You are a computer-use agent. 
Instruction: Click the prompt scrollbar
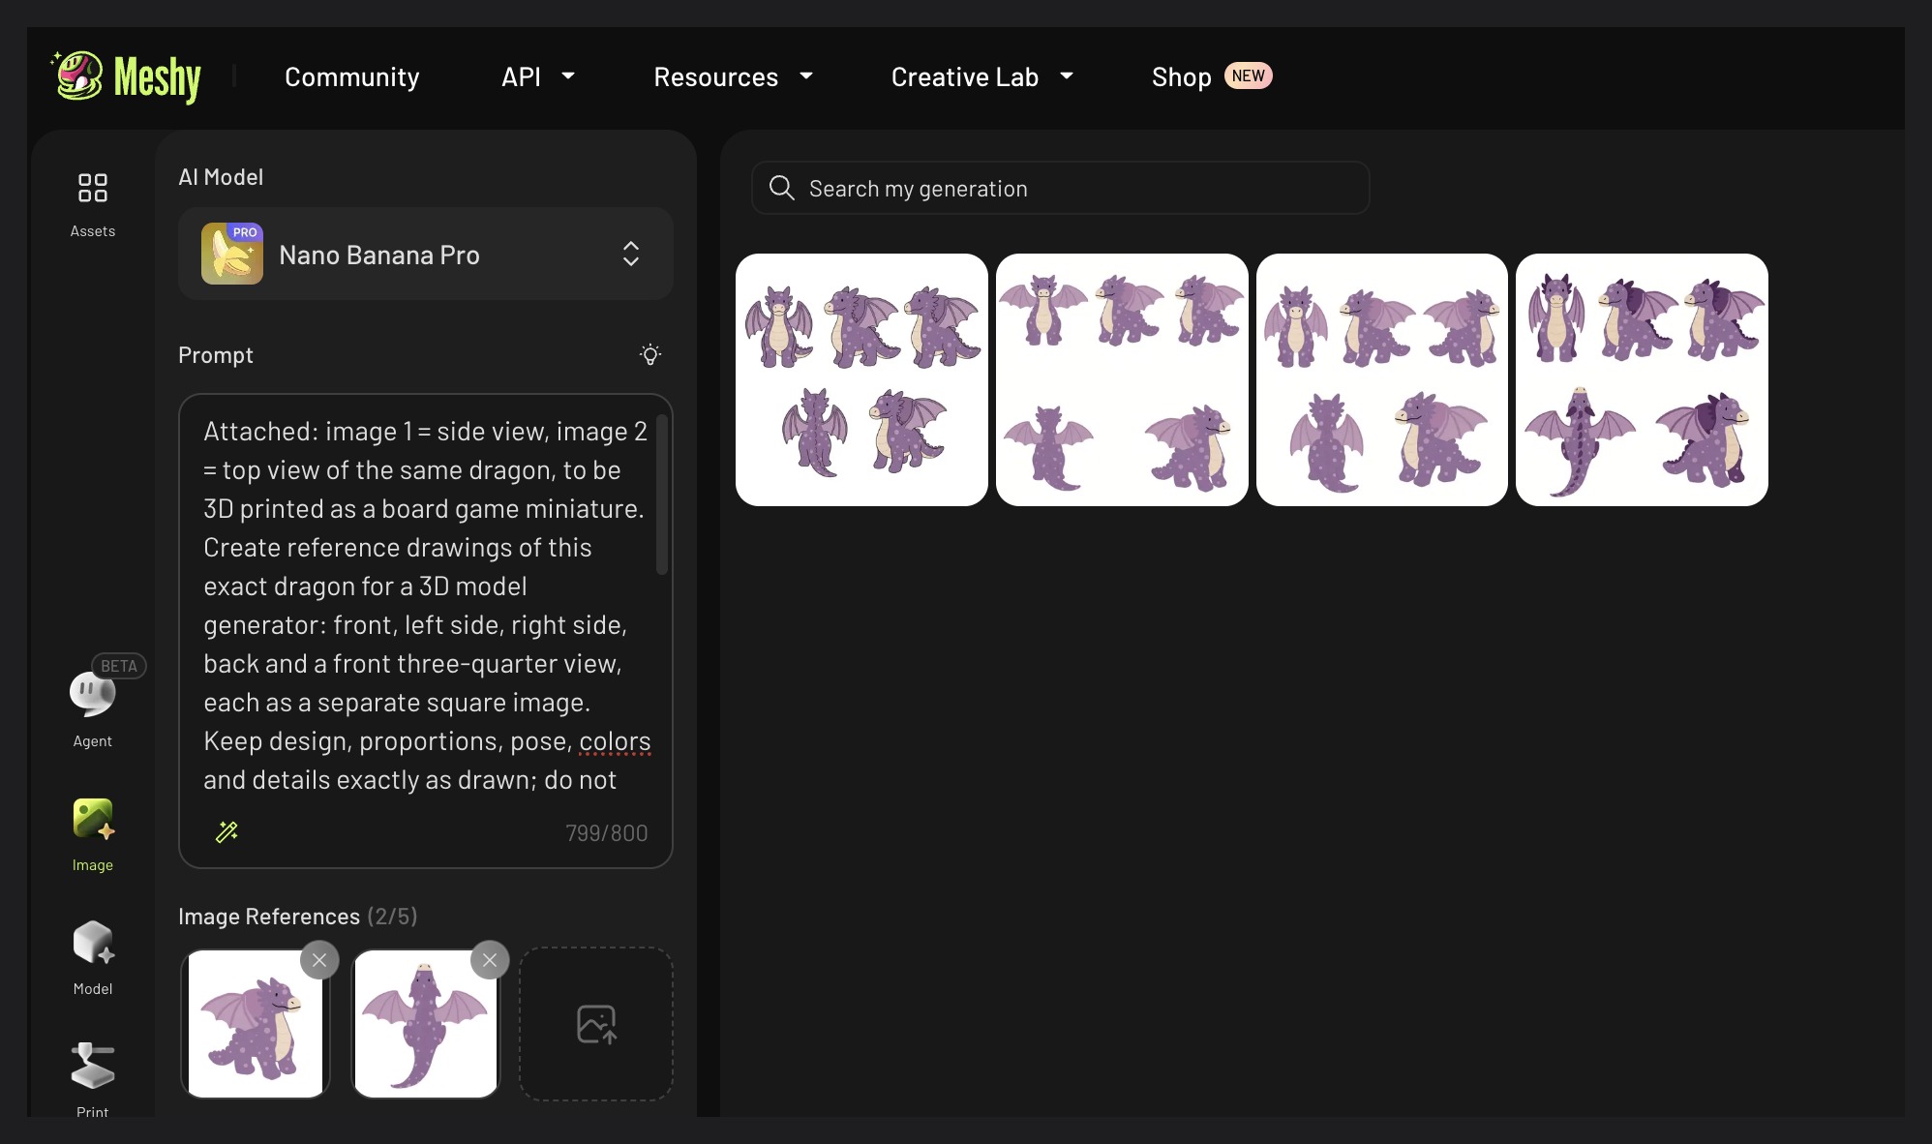(662, 494)
